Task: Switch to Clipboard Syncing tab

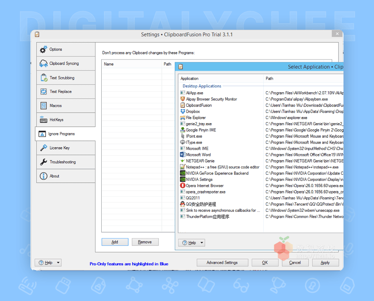Action: pyautogui.click(x=66, y=63)
